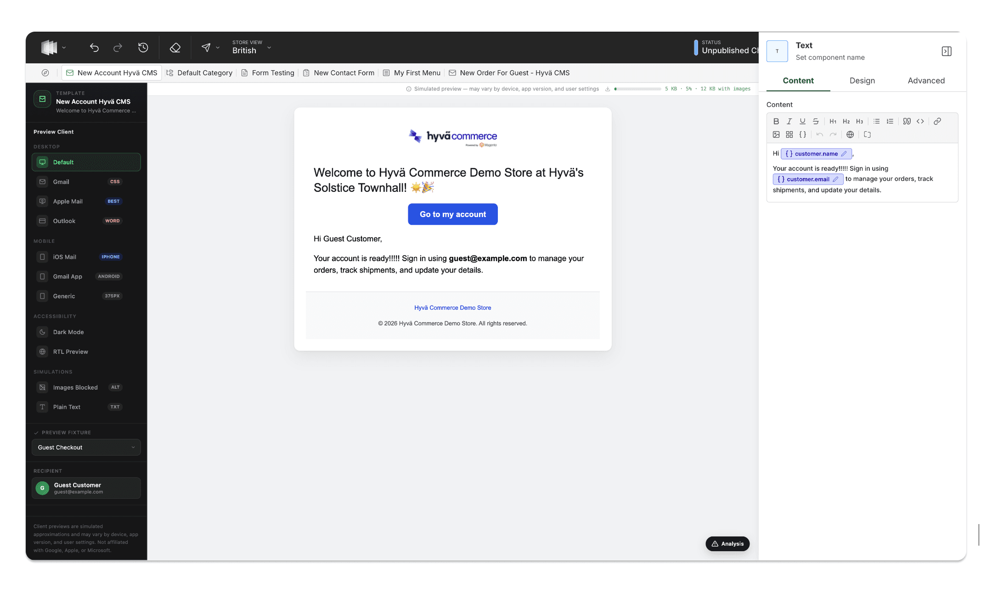992x592 pixels.
Task: Download preview using the download icon
Action: [x=608, y=89]
